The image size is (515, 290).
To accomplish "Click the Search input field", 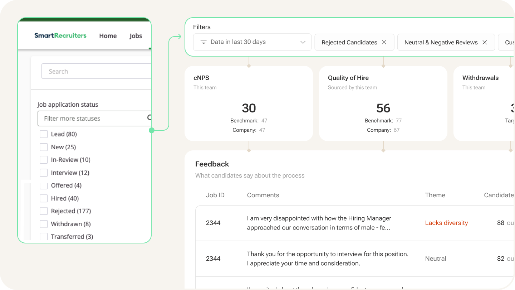I will tap(97, 71).
